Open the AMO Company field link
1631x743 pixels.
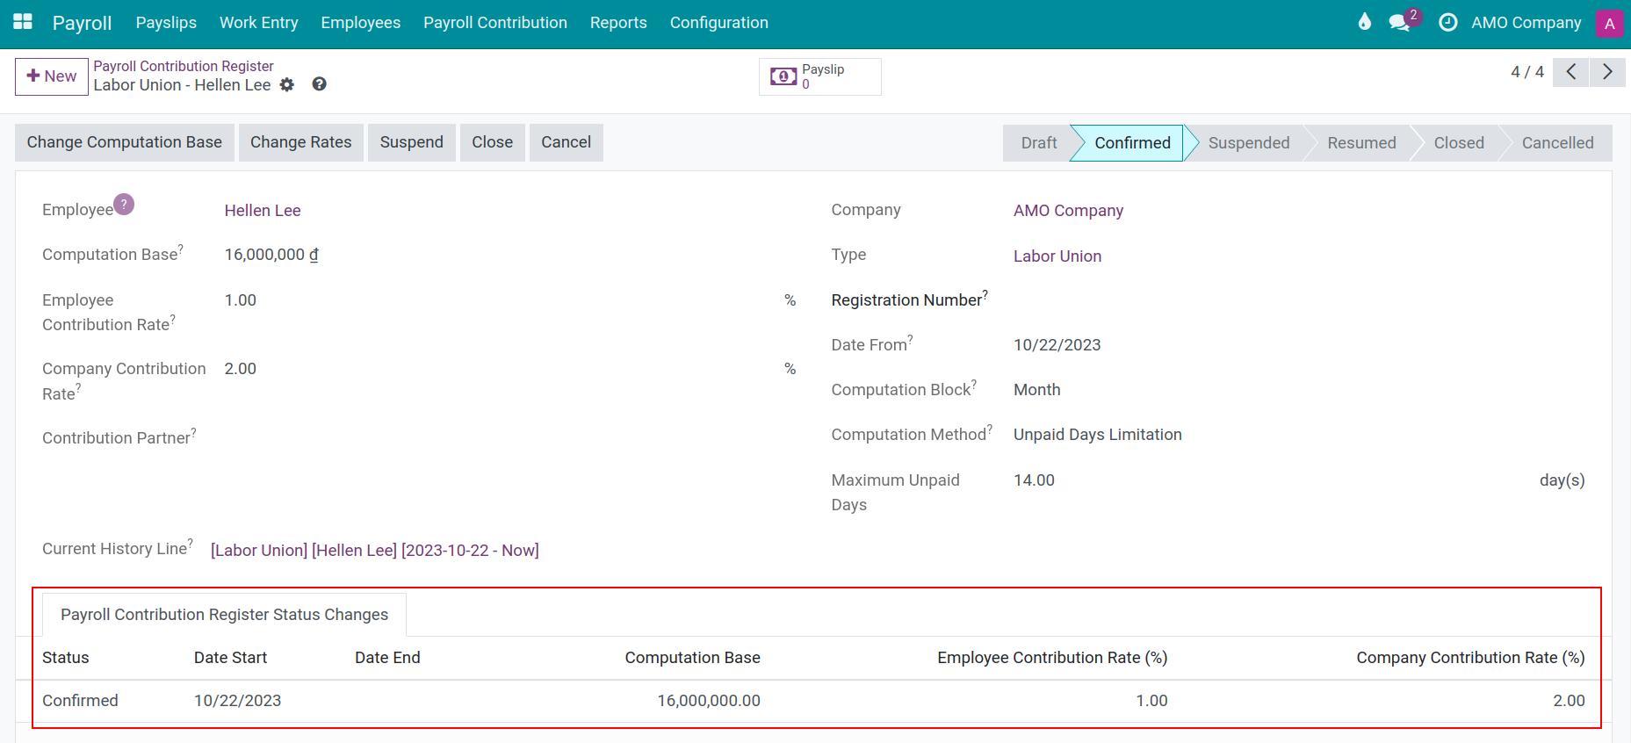point(1069,211)
